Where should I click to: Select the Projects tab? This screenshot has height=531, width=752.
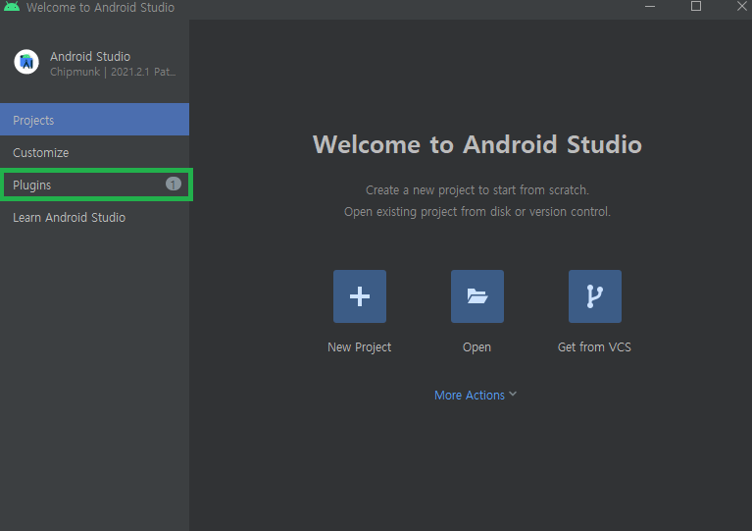(x=94, y=120)
